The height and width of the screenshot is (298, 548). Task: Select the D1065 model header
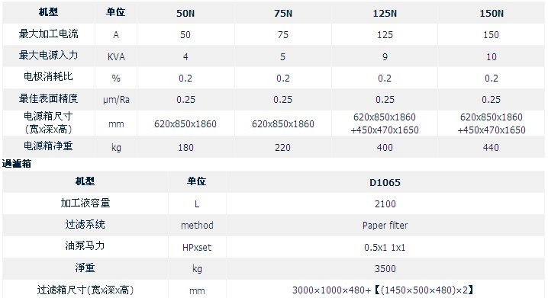[x=385, y=182]
